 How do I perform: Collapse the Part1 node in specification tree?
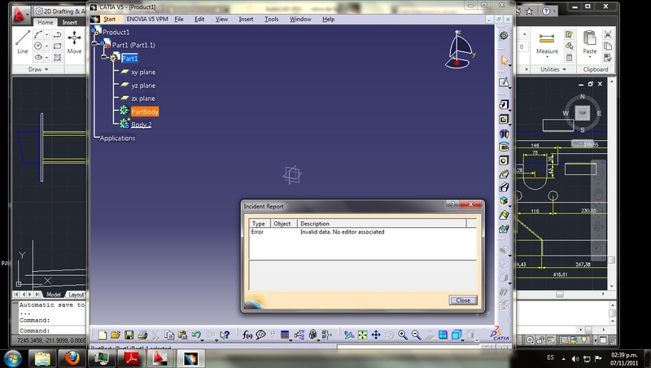coord(105,58)
